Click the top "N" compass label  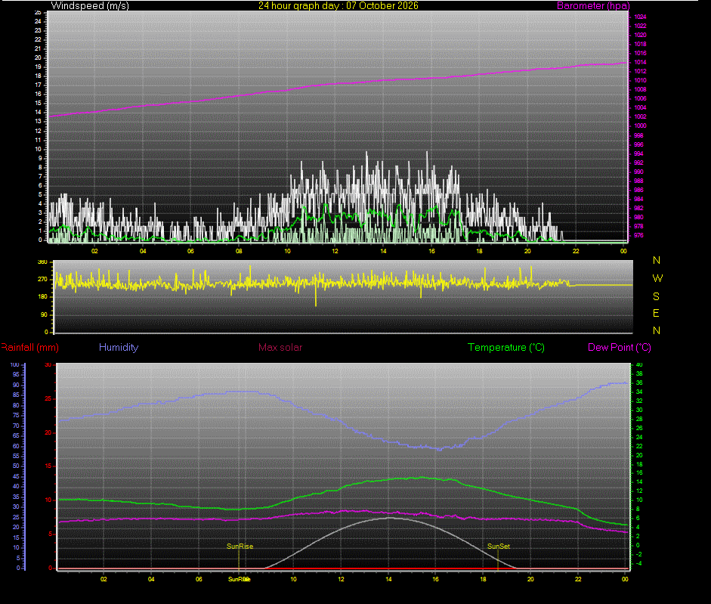point(657,260)
